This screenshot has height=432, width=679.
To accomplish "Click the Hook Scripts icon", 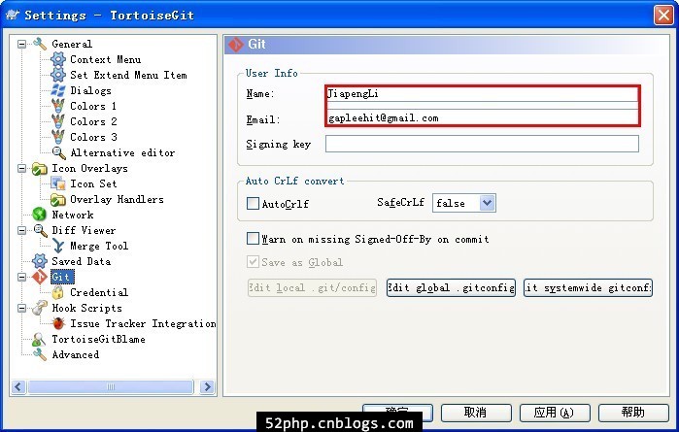I will pos(40,308).
